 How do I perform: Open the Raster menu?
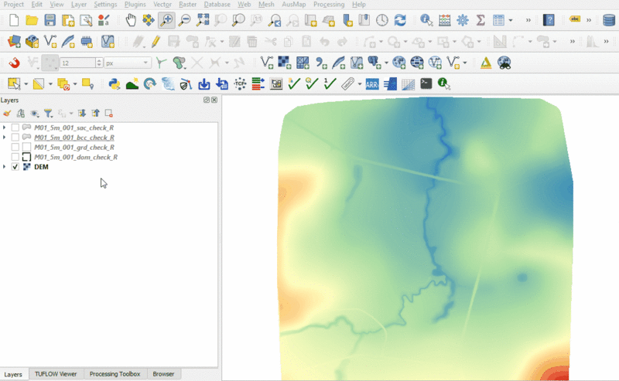coord(187,5)
